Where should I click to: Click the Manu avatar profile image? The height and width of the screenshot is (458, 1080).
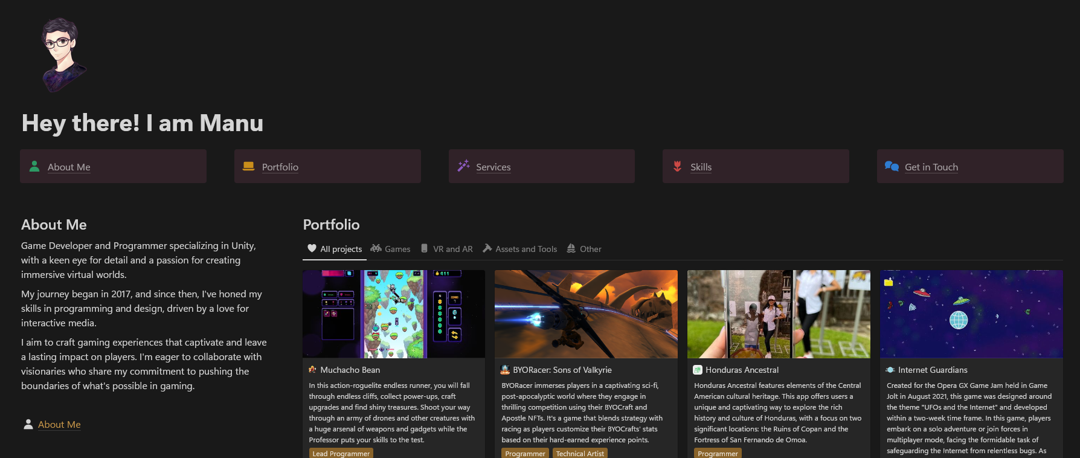tap(63, 54)
